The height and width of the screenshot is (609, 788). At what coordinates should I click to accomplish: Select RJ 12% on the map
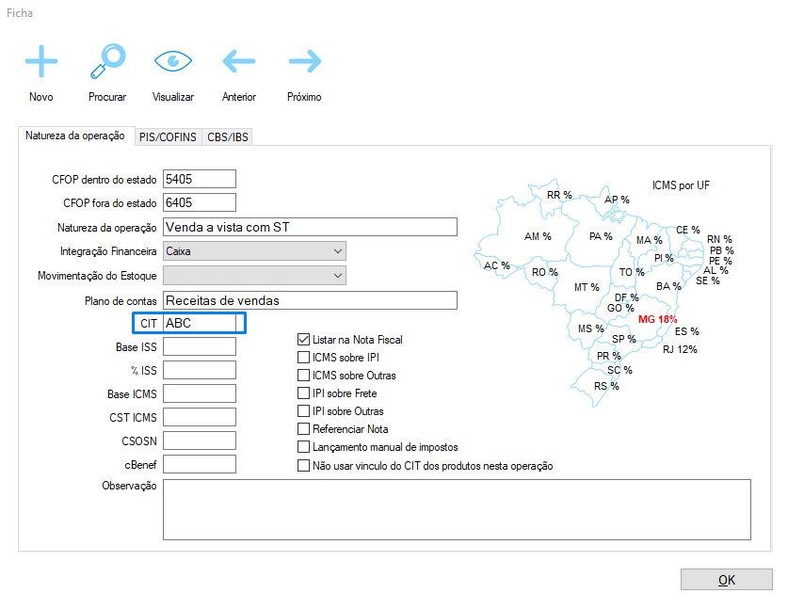679,349
